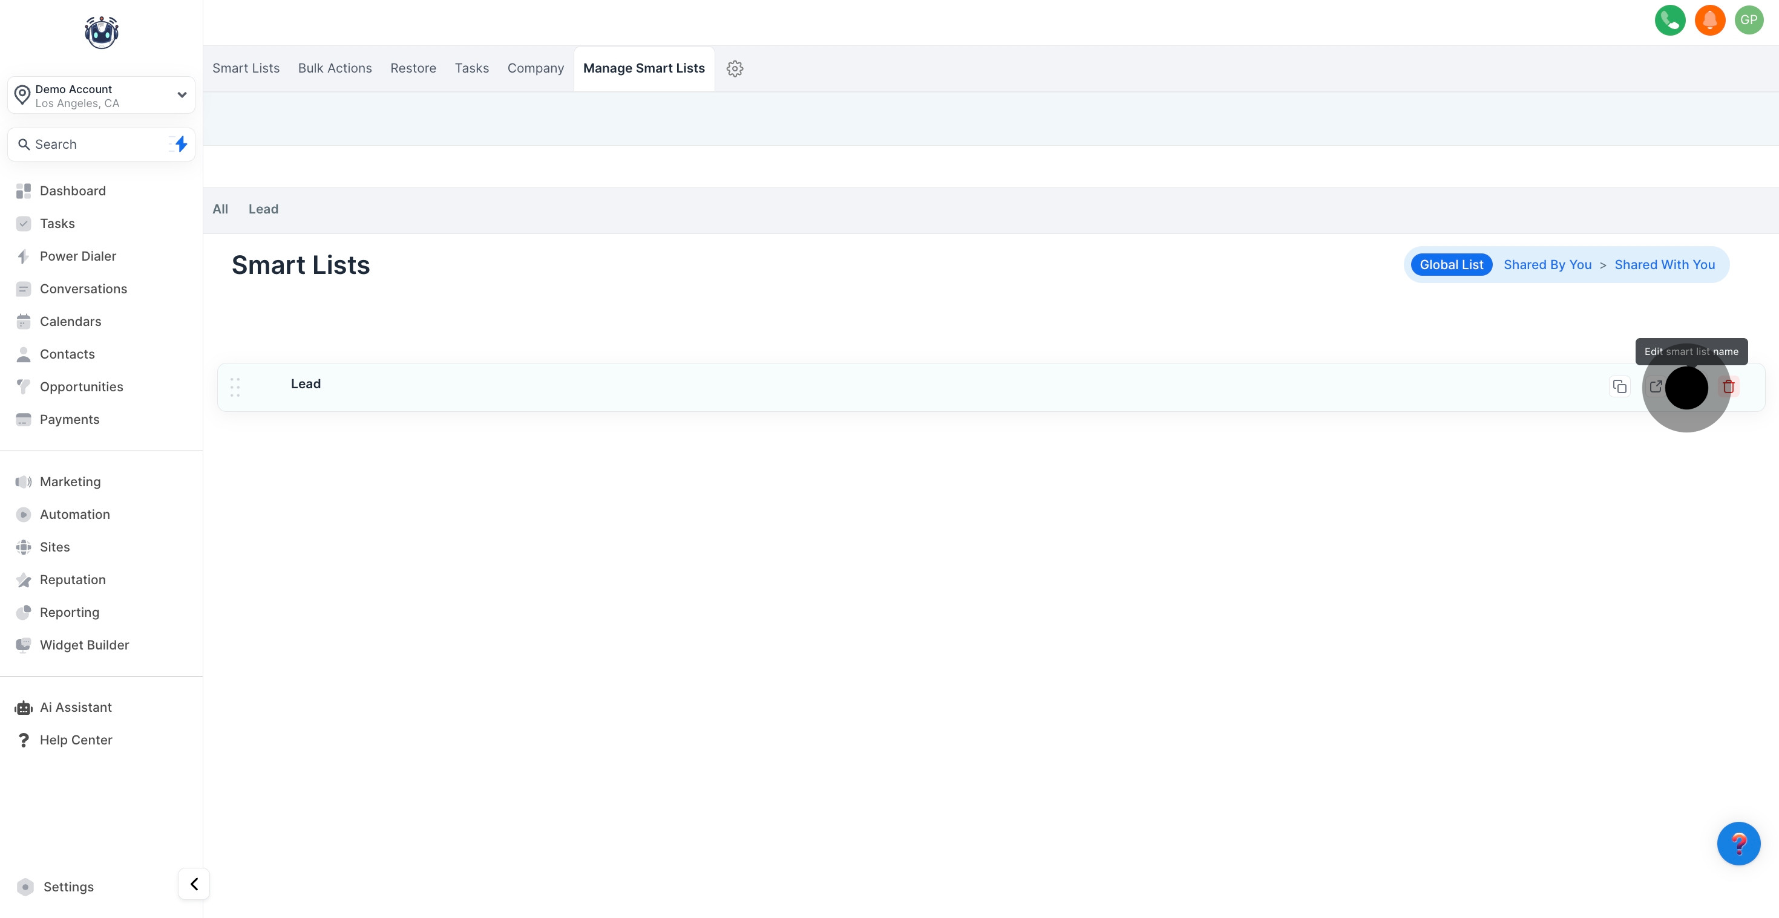Go to Settings in the sidebar
This screenshot has height=918, width=1779.
pos(68,887)
